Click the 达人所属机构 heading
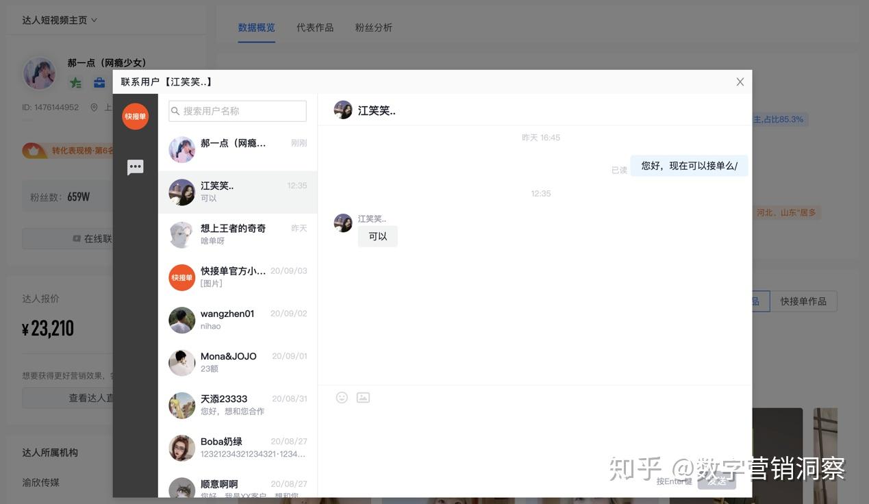869x504 pixels. coord(50,453)
